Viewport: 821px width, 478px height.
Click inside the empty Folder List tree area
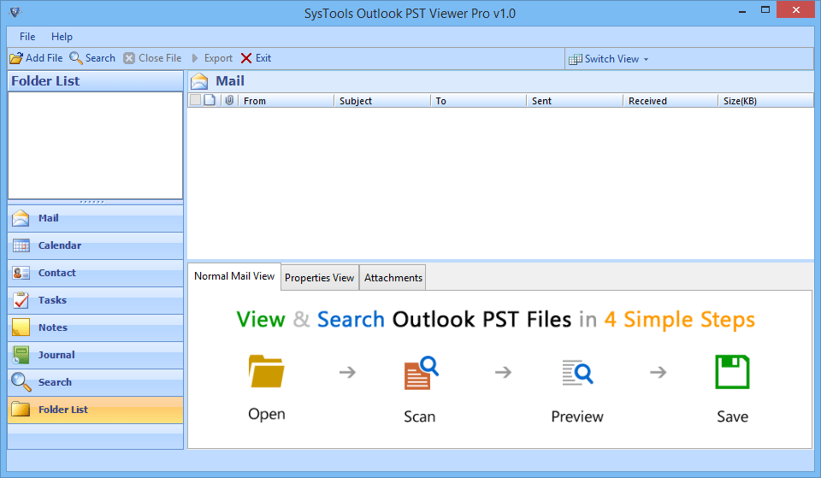pyautogui.click(x=95, y=145)
